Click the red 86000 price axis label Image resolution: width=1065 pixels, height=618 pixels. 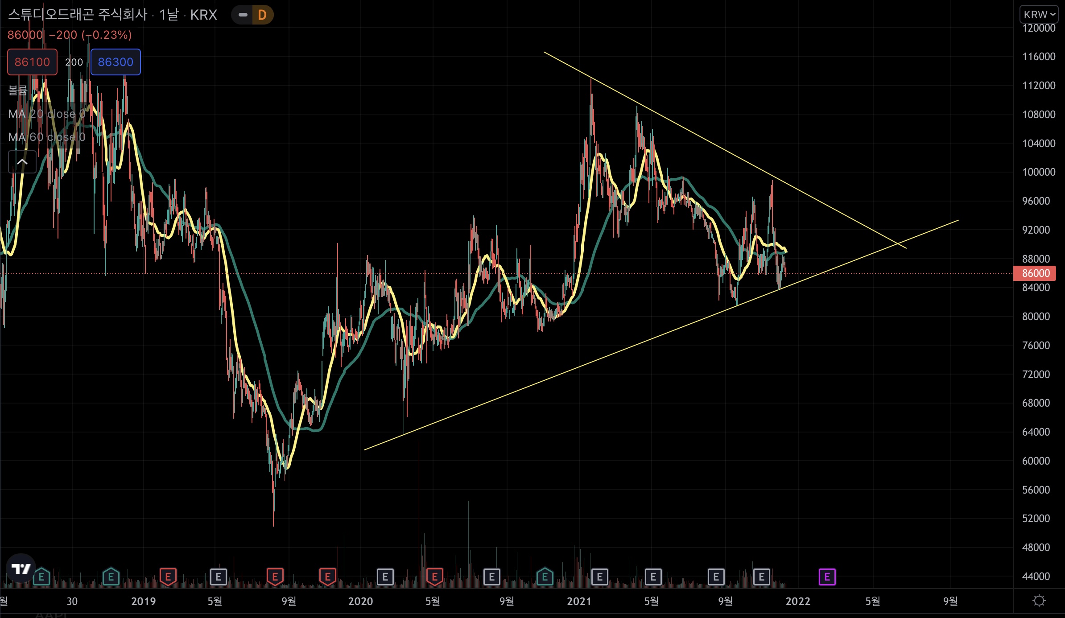(1035, 273)
